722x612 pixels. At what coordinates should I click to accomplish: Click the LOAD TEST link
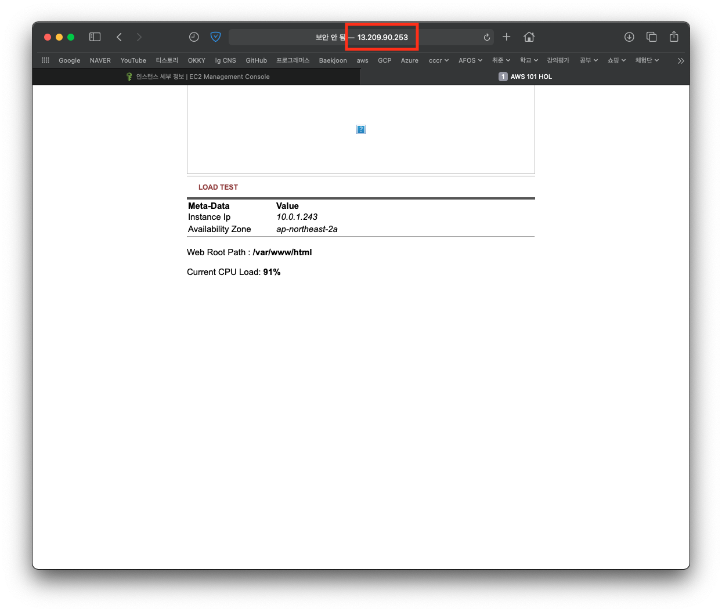[x=218, y=187]
